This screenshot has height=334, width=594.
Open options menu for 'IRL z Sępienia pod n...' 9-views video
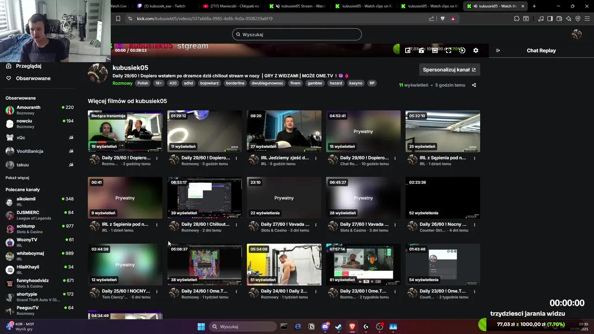point(157,225)
